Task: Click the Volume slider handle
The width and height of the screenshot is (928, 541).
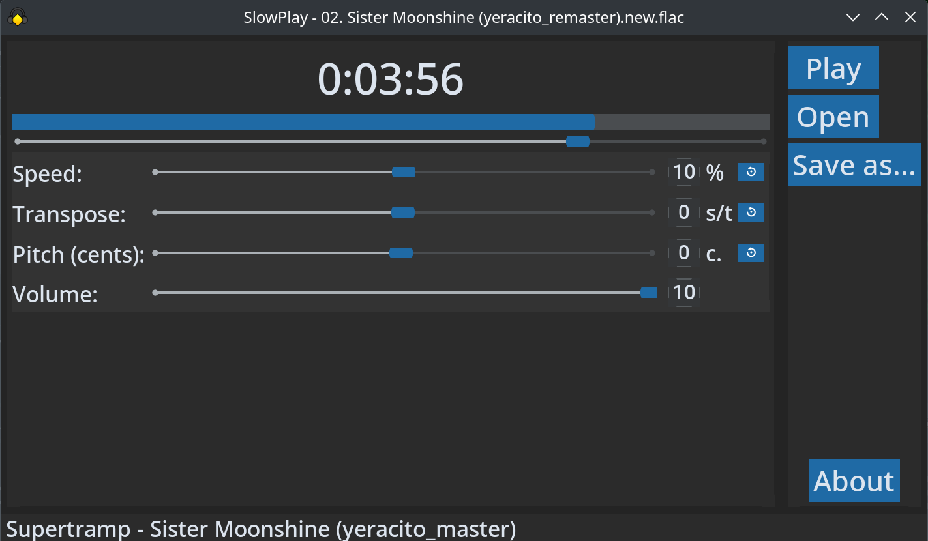Action: pos(649,293)
